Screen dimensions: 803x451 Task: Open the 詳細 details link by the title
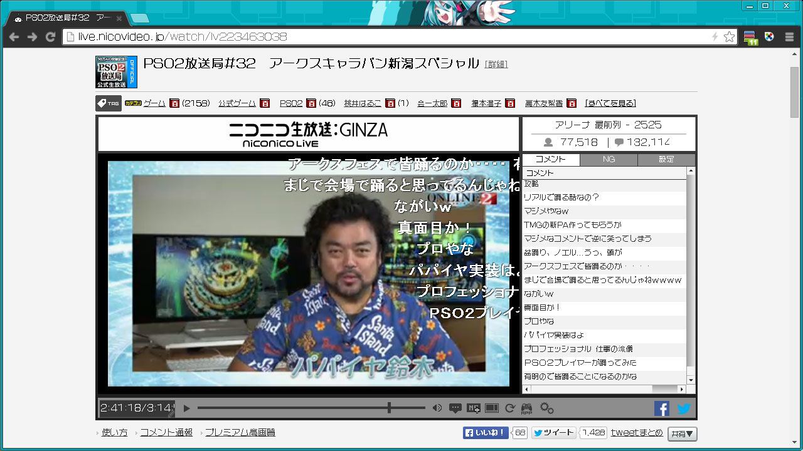click(496, 65)
